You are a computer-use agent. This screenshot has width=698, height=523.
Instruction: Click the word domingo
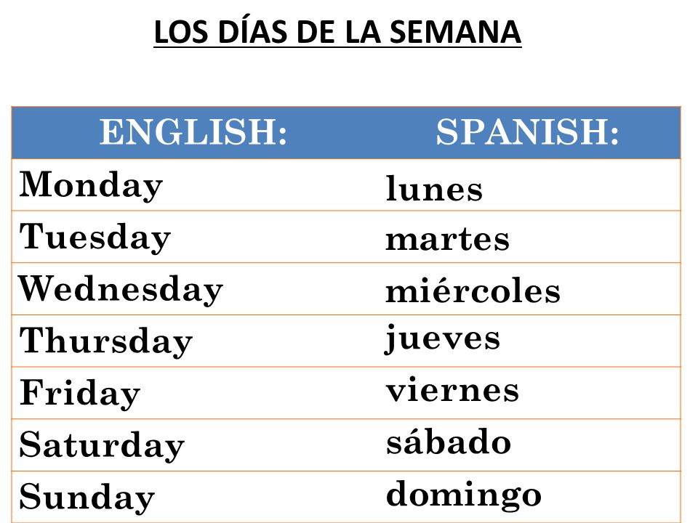(x=464, y=495)
